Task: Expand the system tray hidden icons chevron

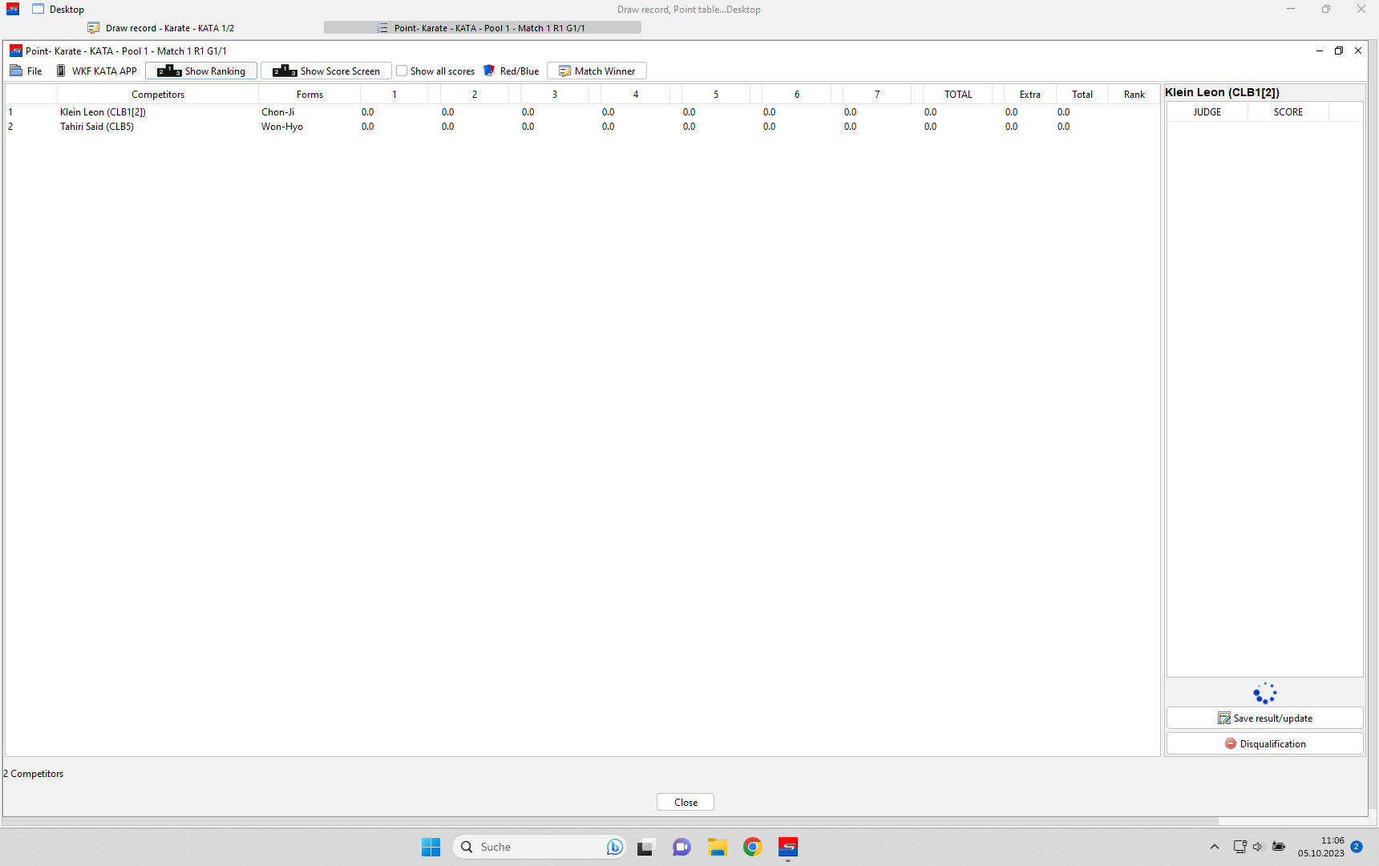Action: (x=1214, y=847)
